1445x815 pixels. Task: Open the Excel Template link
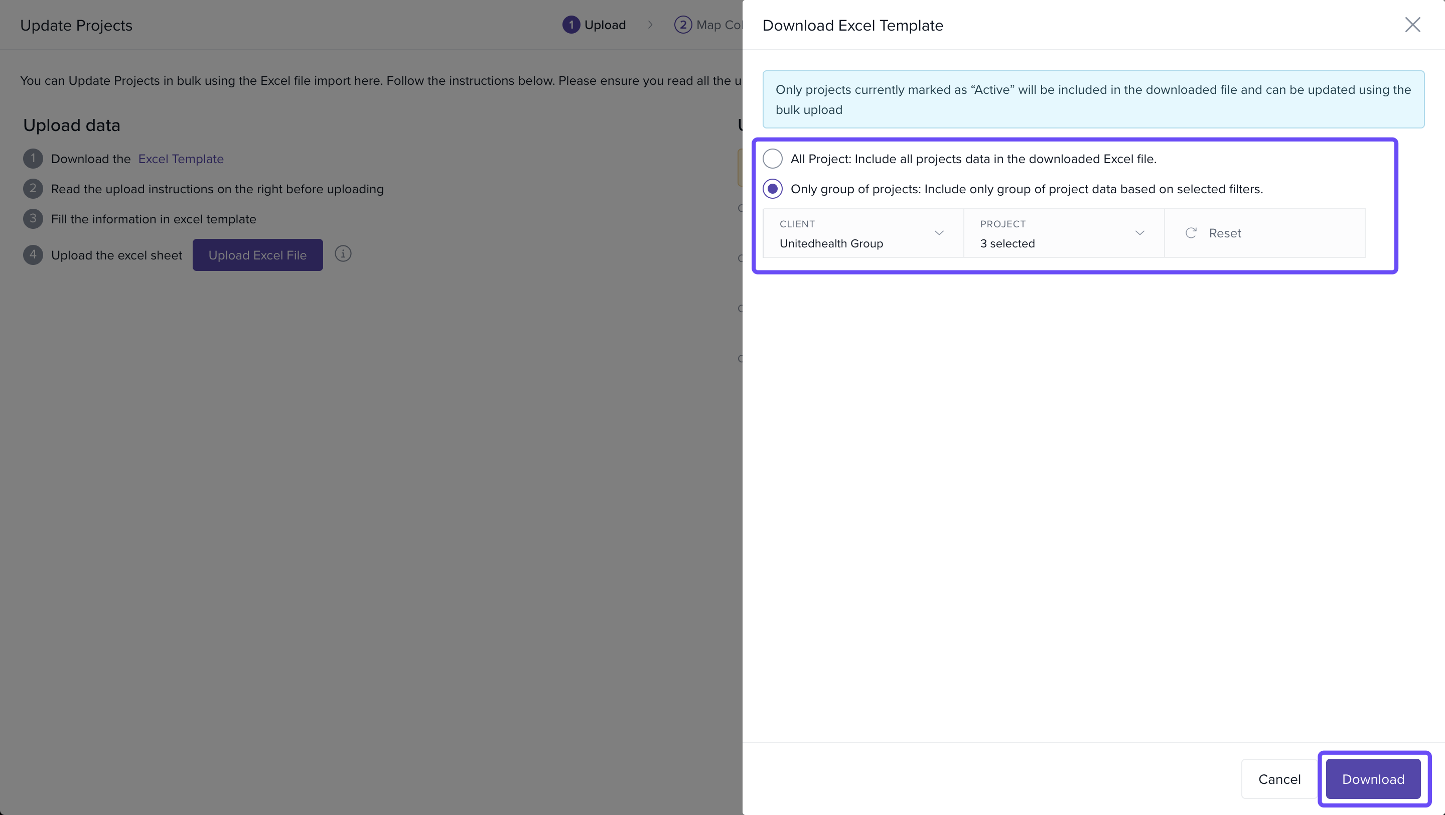[181, 159]
